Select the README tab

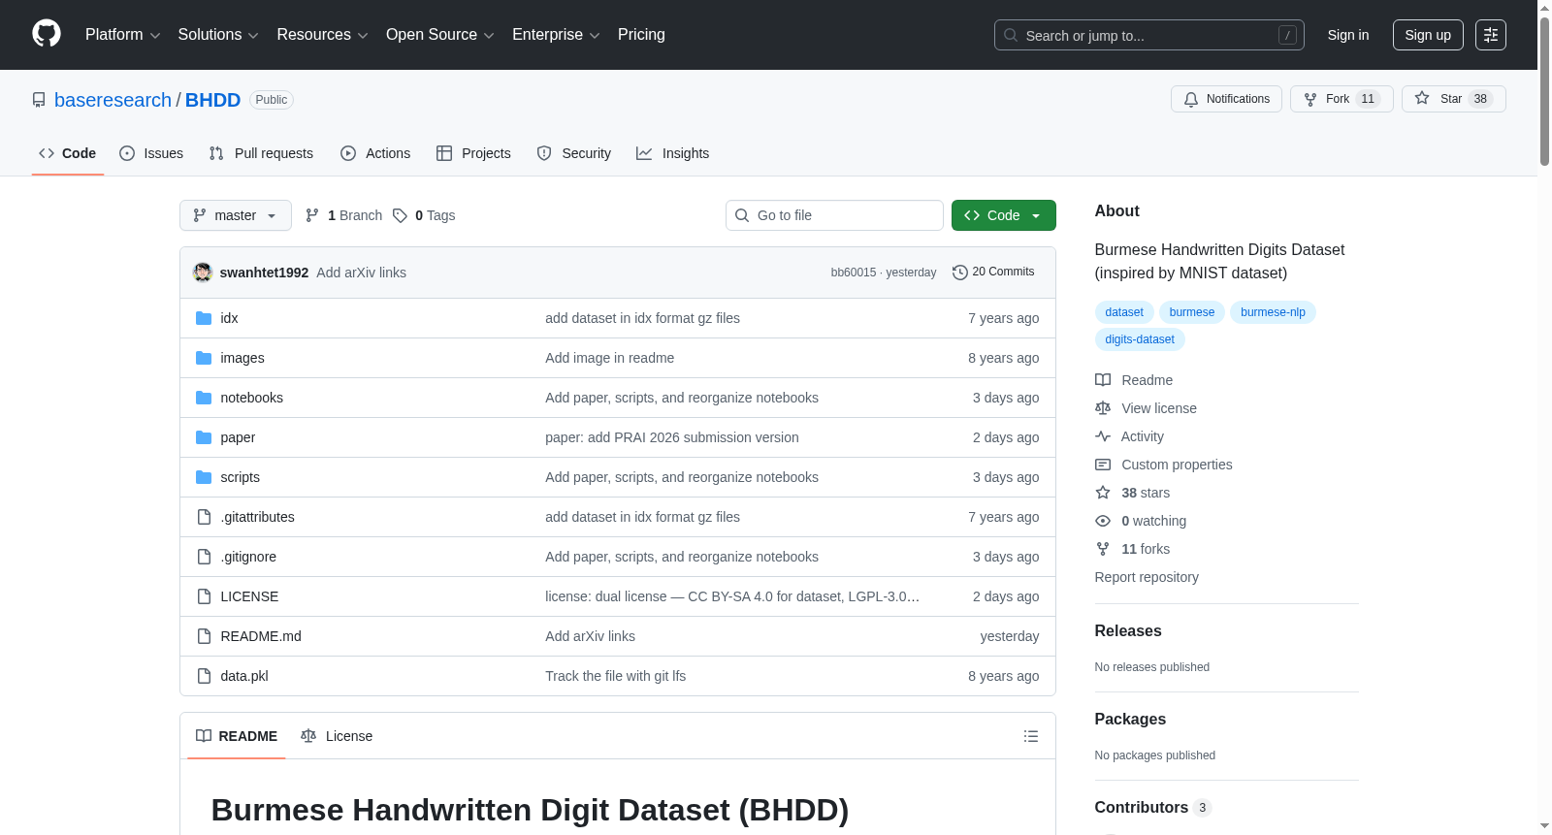tap(237, 736)
